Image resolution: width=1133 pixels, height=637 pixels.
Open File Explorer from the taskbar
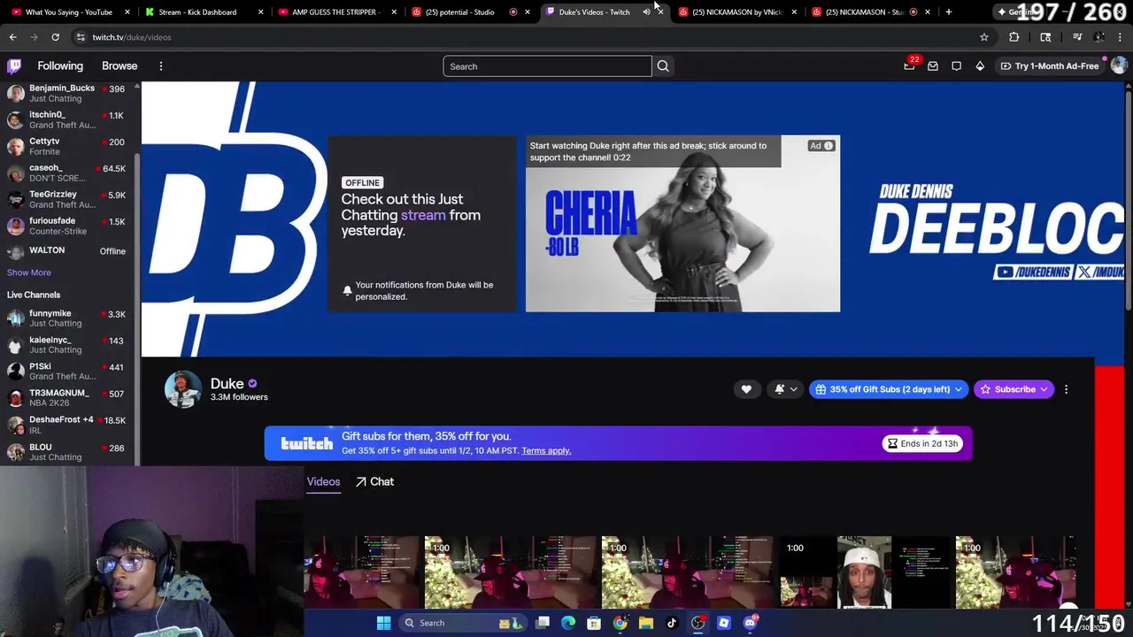(x=646, y=623)
